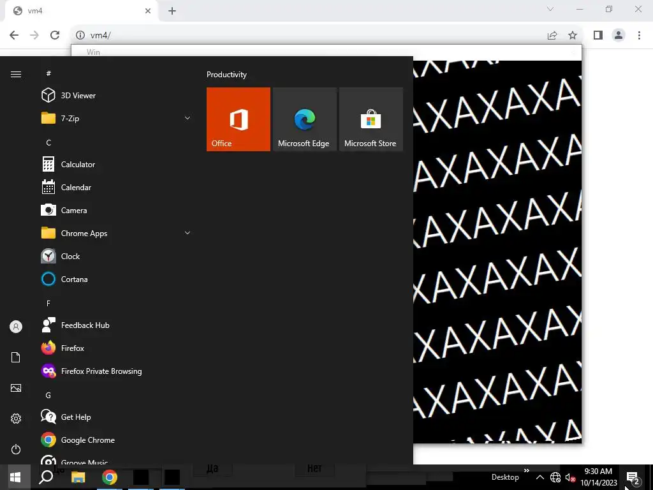Screen dimensions: 653x490
Task: Go back in the browser
Action: point(14,35)
